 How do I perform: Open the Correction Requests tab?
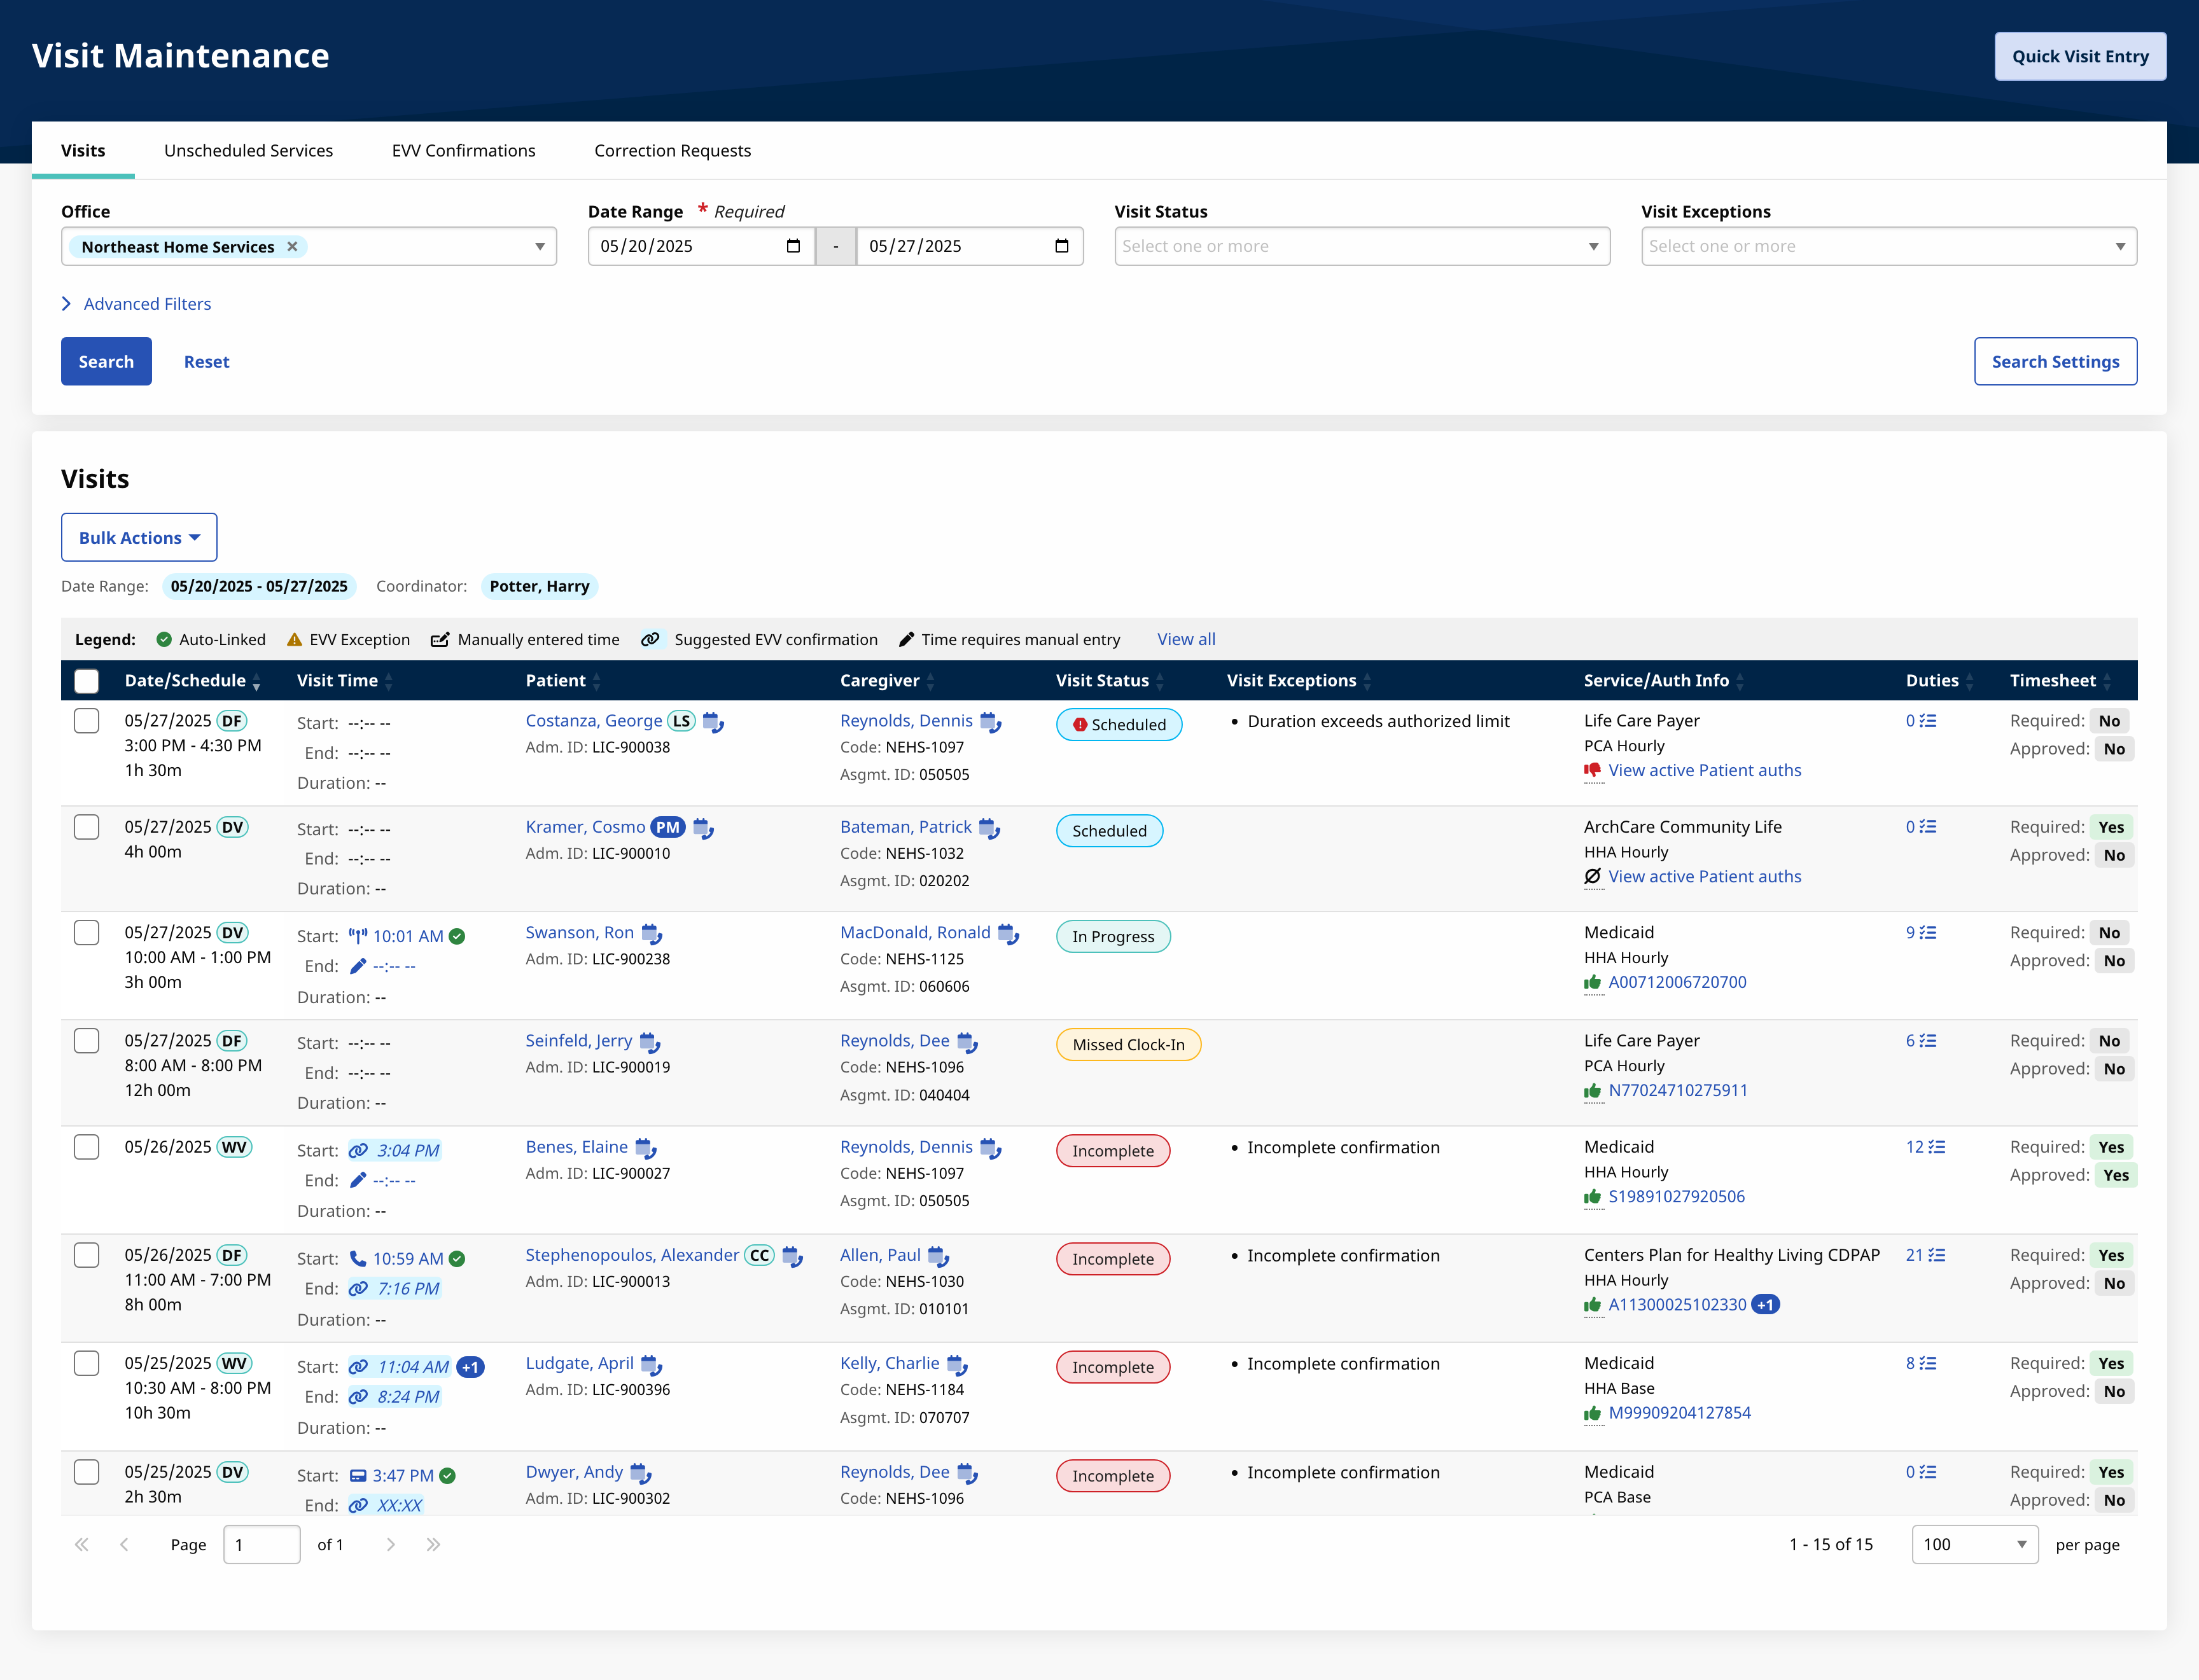click(672, 151)
